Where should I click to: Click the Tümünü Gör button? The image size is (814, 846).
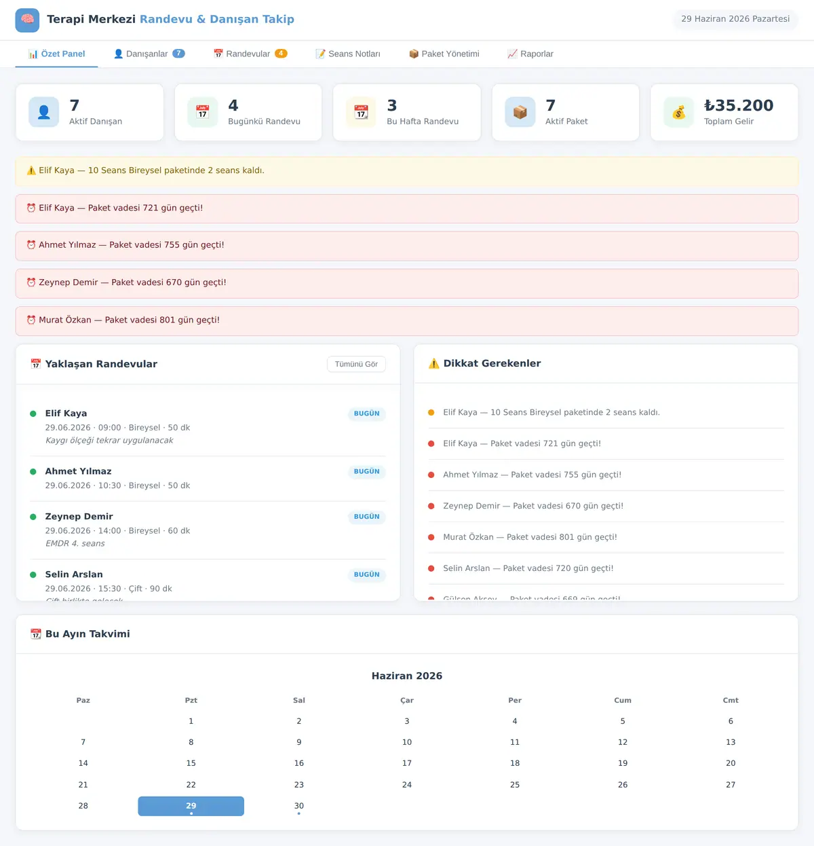356,364
